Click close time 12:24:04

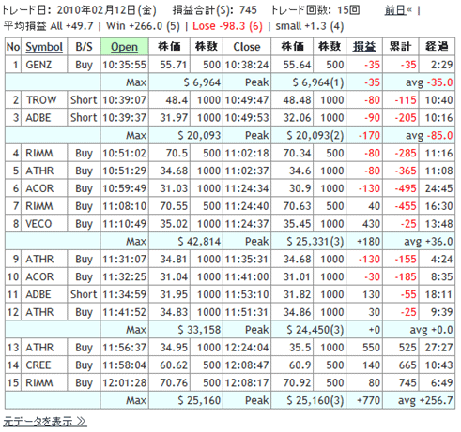247,348
